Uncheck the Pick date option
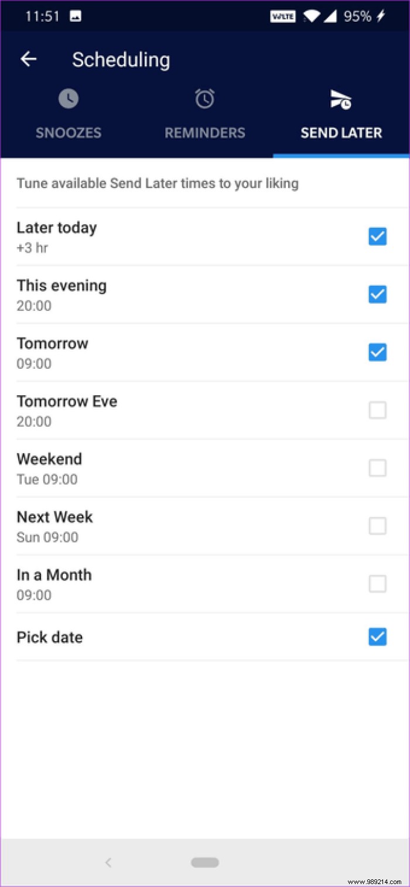410x887 pixels. (x=377, y=636)
